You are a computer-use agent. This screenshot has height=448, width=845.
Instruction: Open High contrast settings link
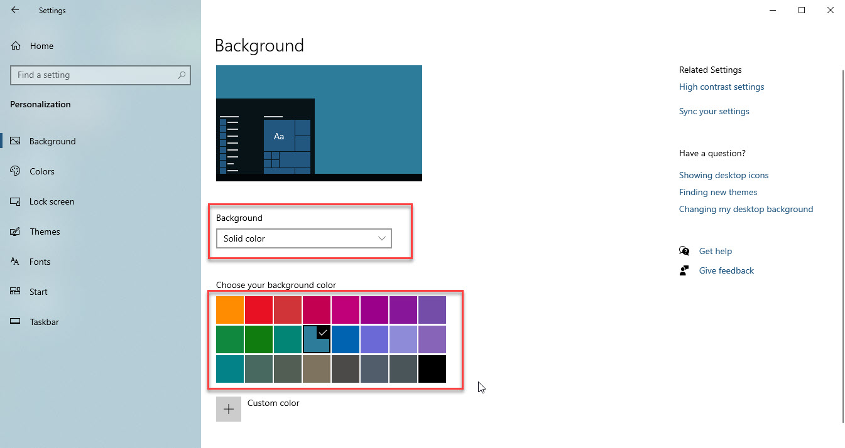pyautogui.click(x=721, y=87)
